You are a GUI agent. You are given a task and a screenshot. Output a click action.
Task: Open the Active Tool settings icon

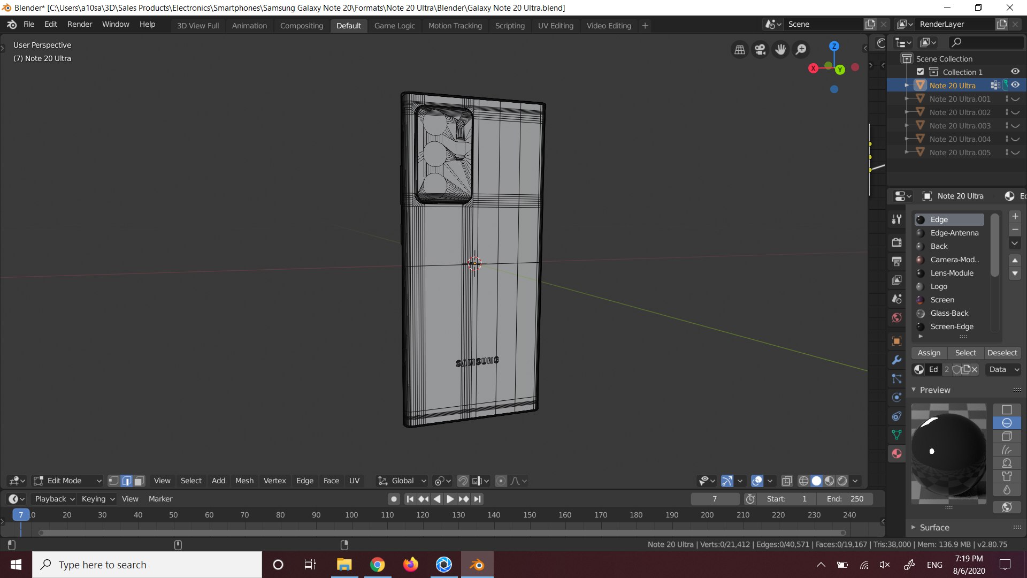897,219
